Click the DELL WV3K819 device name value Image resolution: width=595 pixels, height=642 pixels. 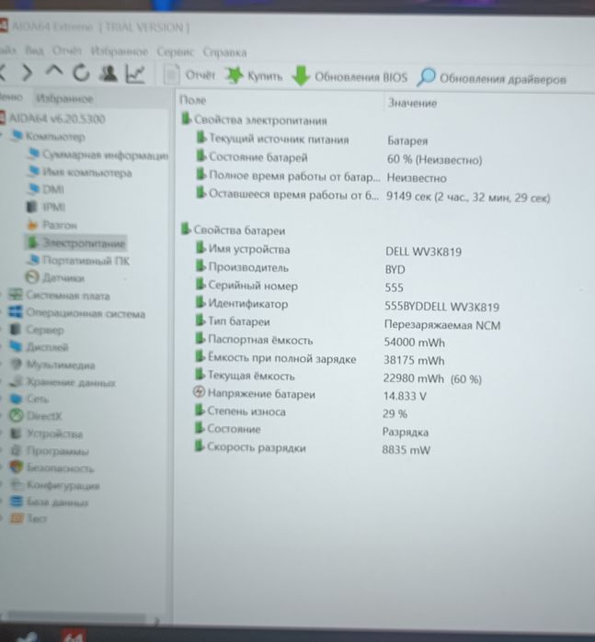click(423, 252)
